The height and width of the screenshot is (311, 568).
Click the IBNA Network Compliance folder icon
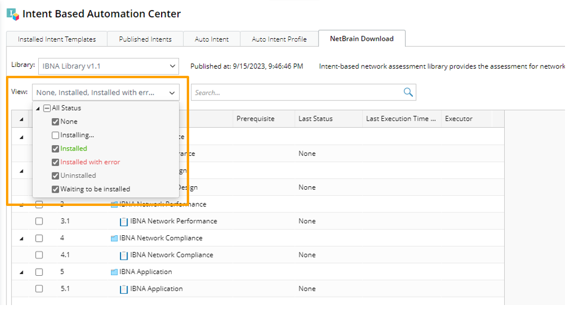114,238
